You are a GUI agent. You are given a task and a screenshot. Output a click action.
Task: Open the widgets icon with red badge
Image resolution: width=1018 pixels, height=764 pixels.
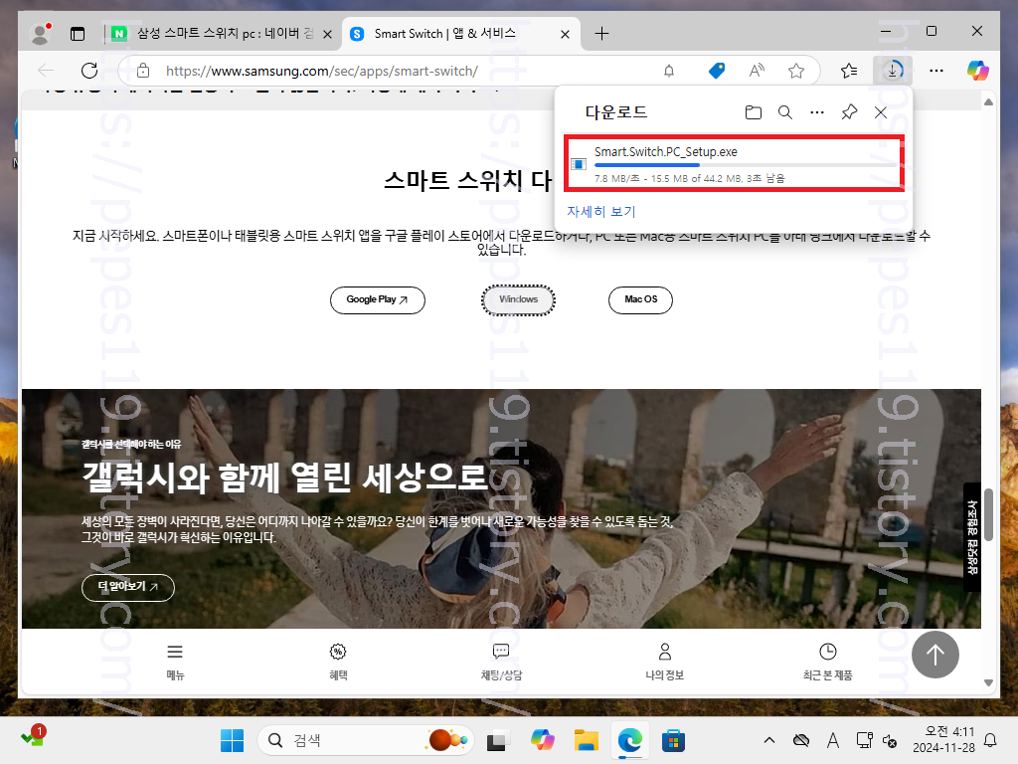(x=33, y=737)
